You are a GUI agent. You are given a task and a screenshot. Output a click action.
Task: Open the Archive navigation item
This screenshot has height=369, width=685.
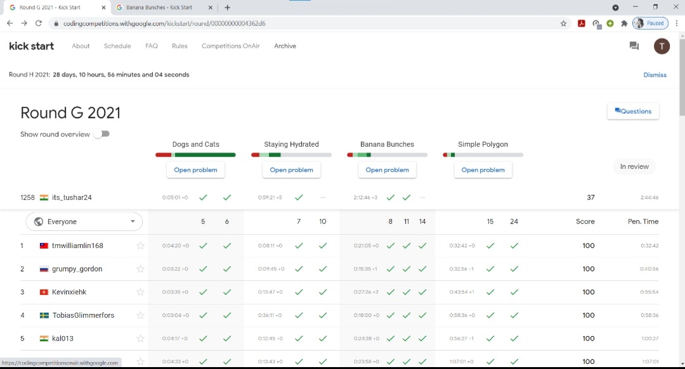[x=285, y=46]
